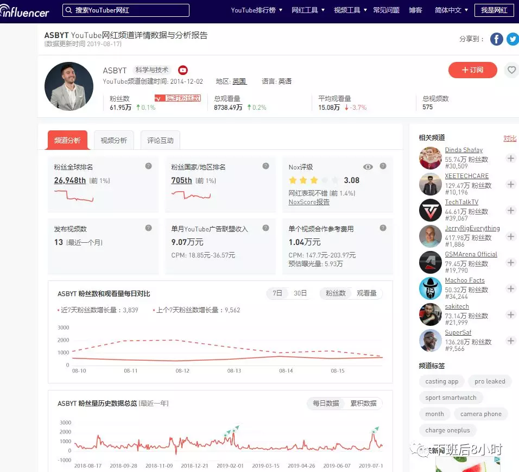Click the 英国 region link
Screen dimensions: 519x472
pyautogui.click(x=239, y=81)
